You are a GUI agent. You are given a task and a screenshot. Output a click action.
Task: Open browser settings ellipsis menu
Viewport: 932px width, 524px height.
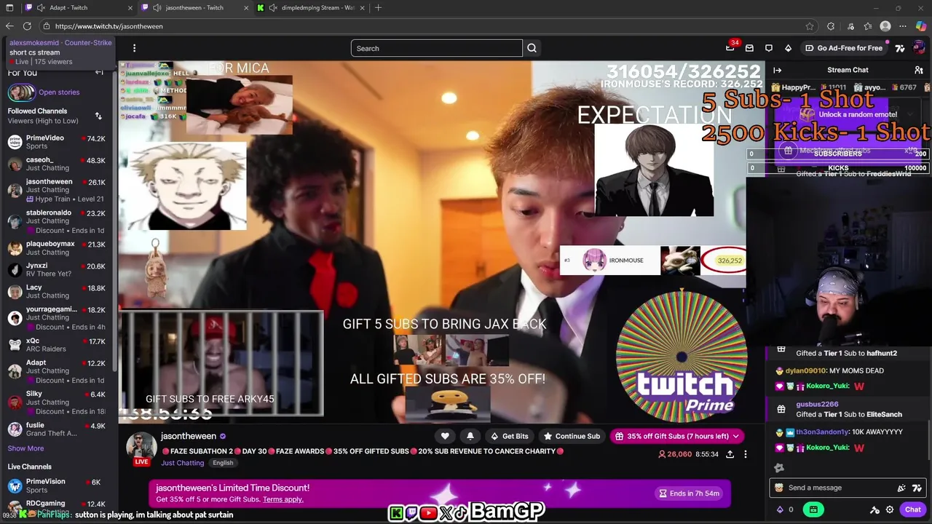(903, 26)
